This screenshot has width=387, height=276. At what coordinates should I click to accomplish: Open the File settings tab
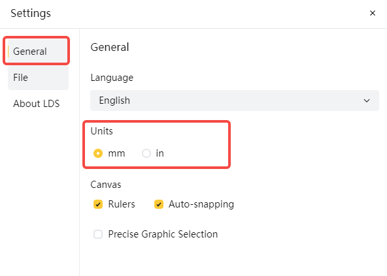click(38, 78)
